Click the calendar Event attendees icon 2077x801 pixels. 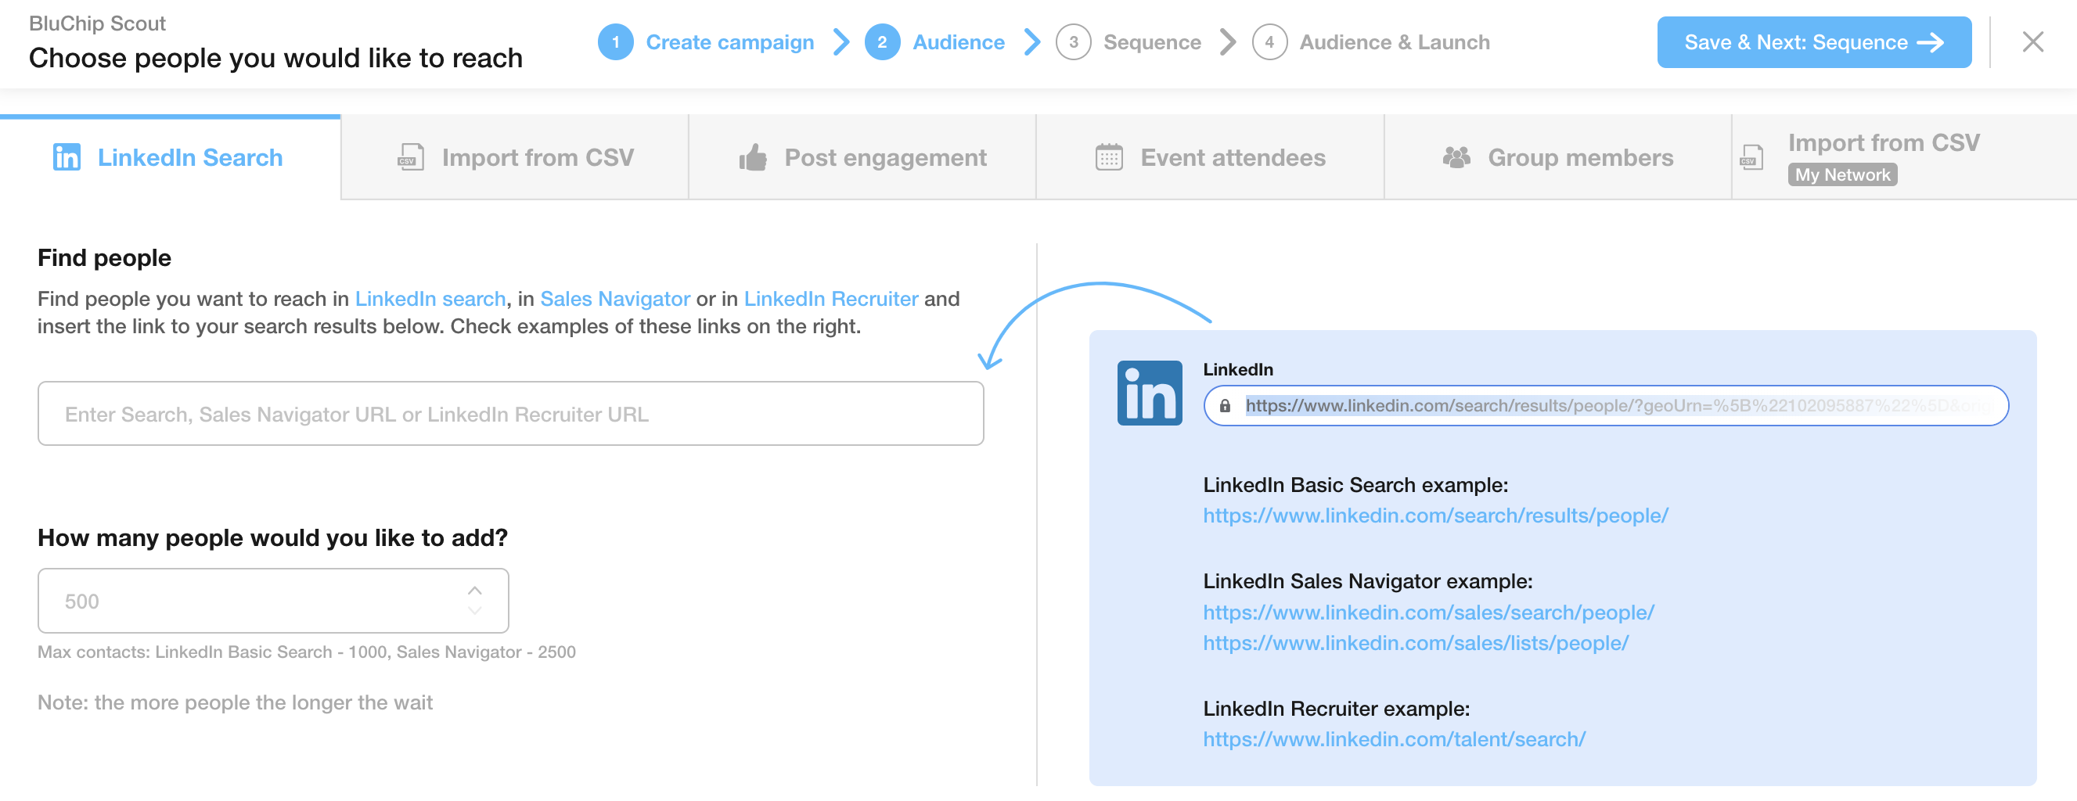1109,157
